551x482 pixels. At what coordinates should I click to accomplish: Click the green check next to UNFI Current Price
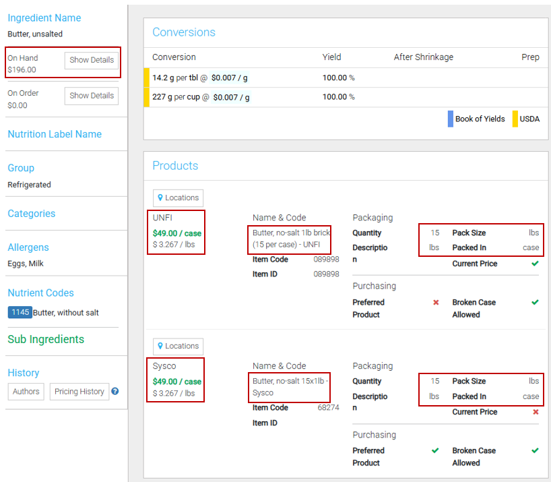point(535,263)
